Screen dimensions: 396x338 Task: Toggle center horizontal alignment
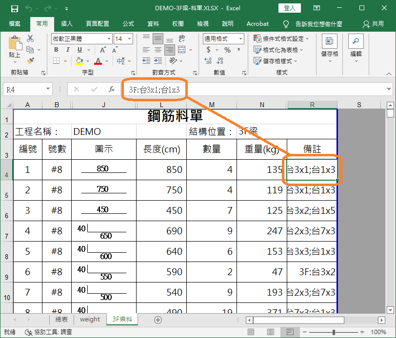tap(158, 50)
